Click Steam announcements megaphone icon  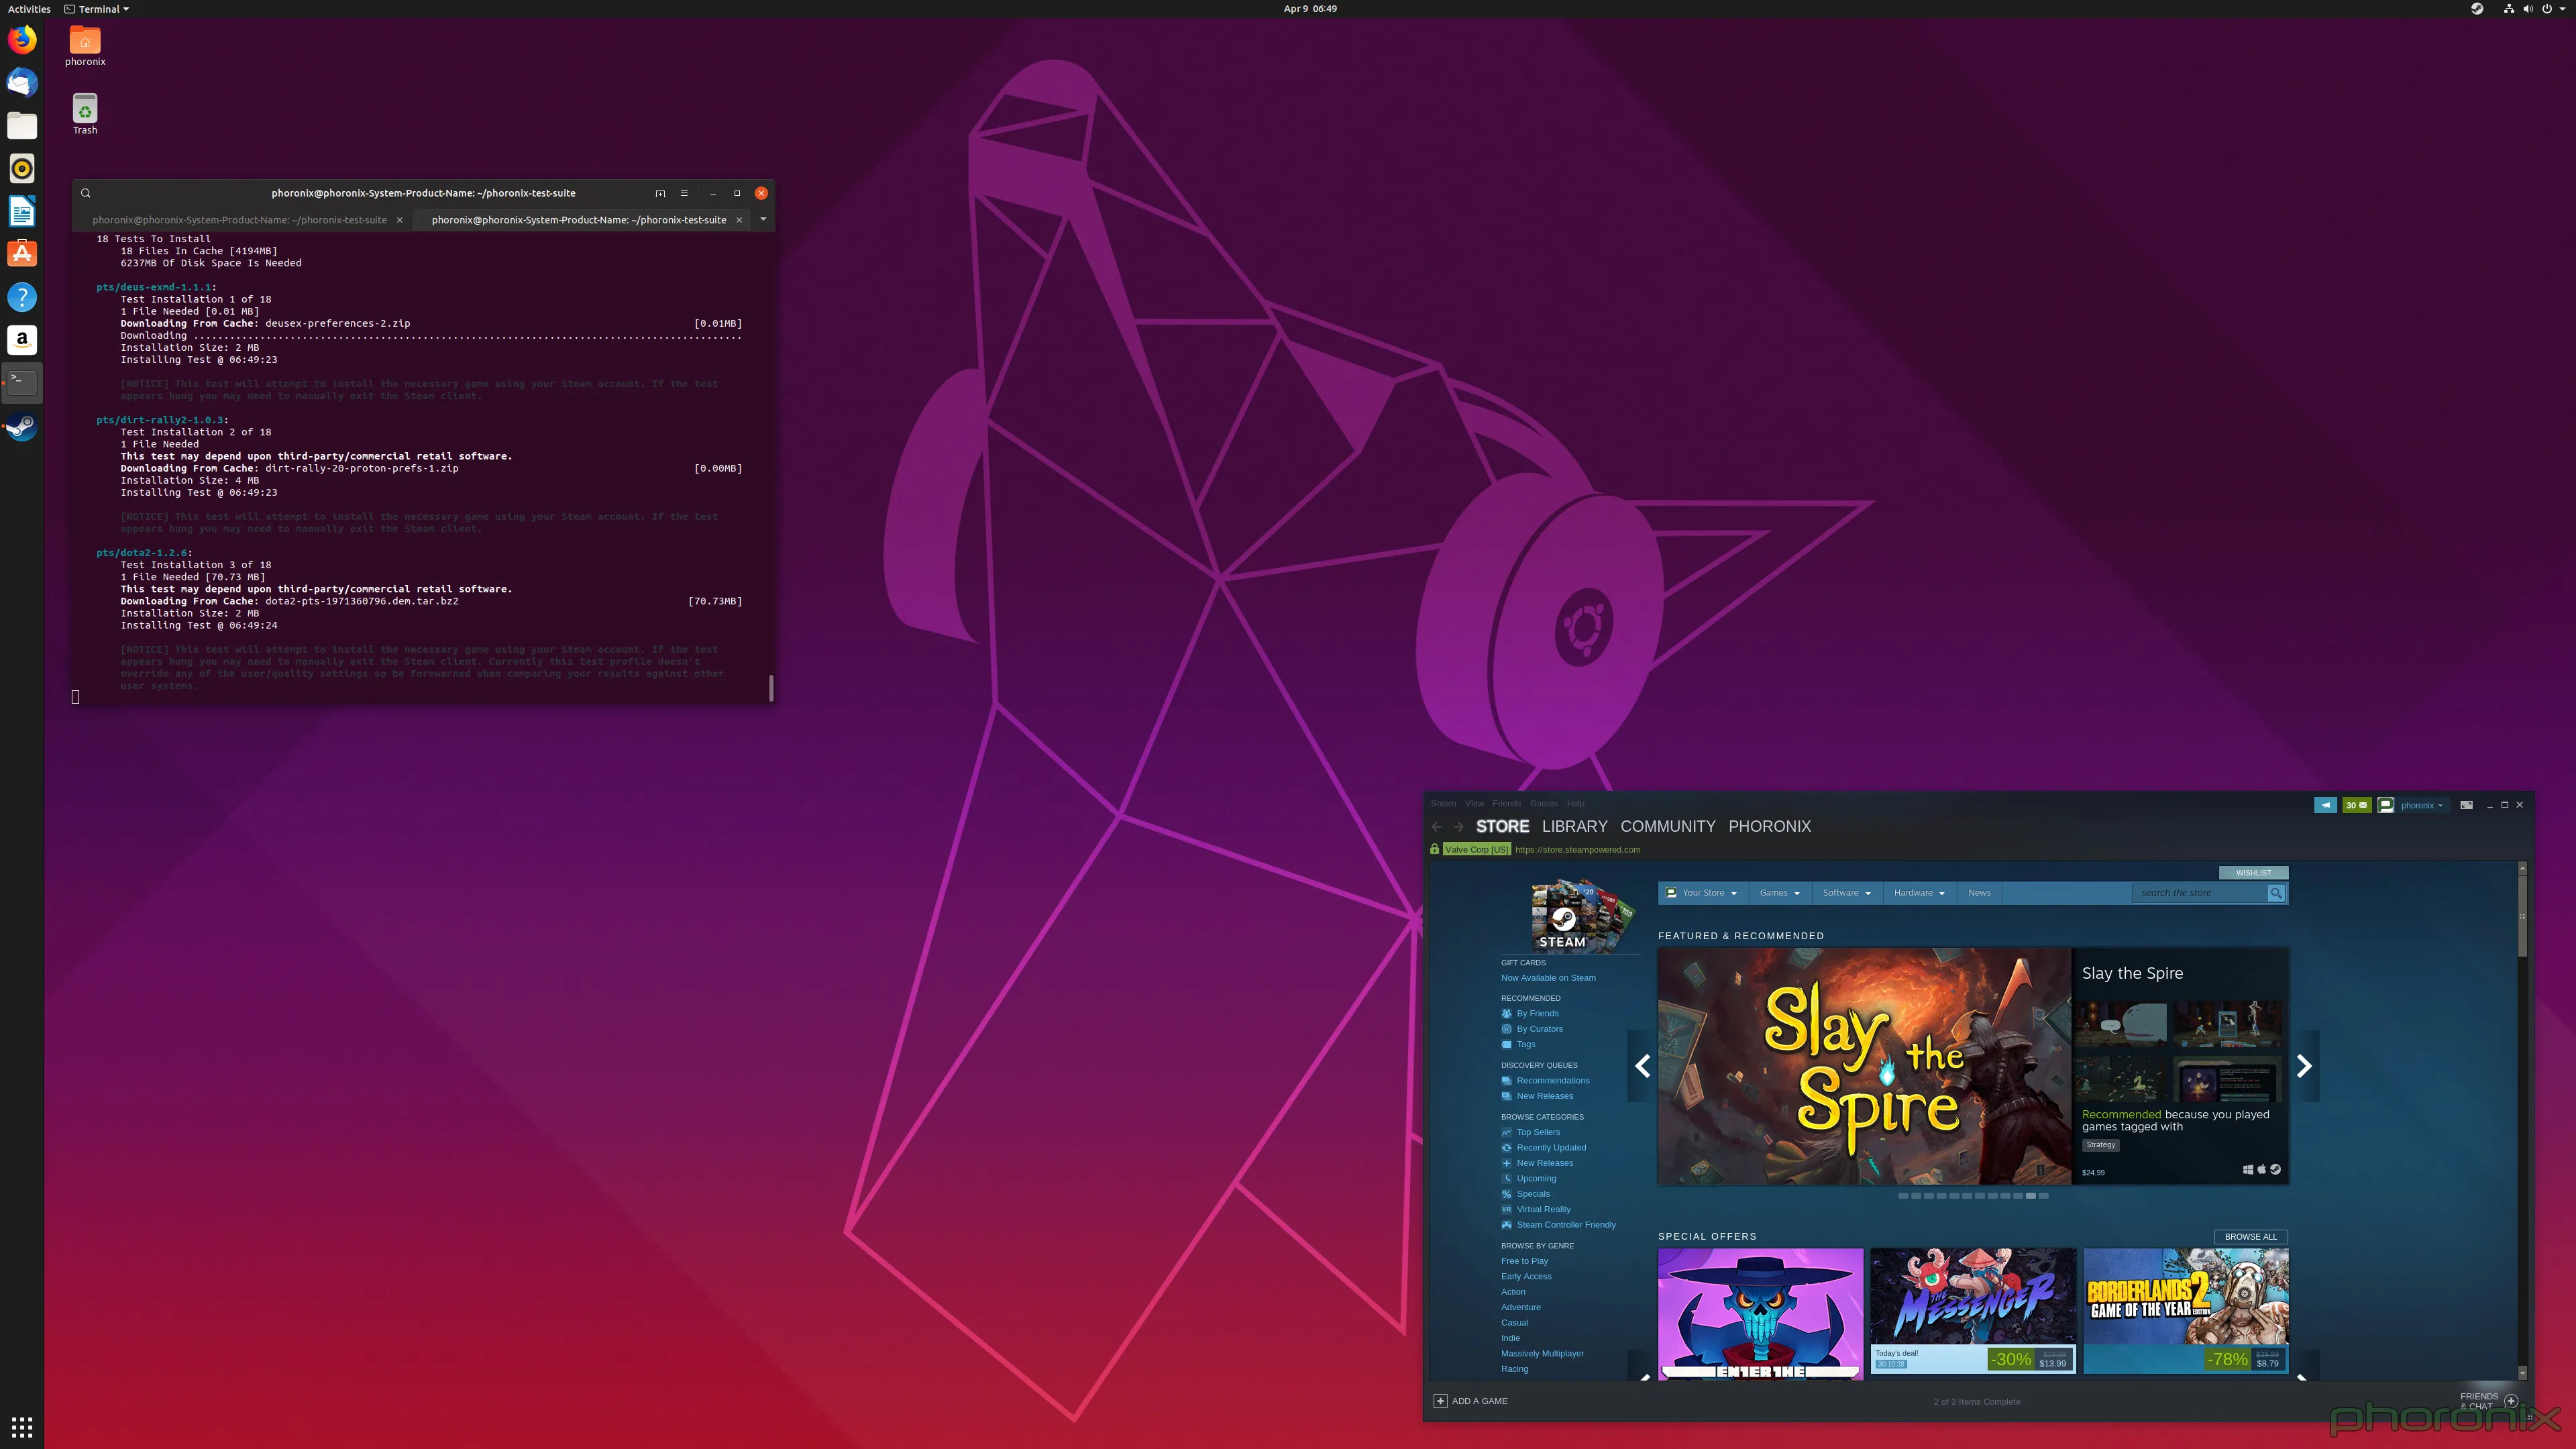tap(2325, 805)
